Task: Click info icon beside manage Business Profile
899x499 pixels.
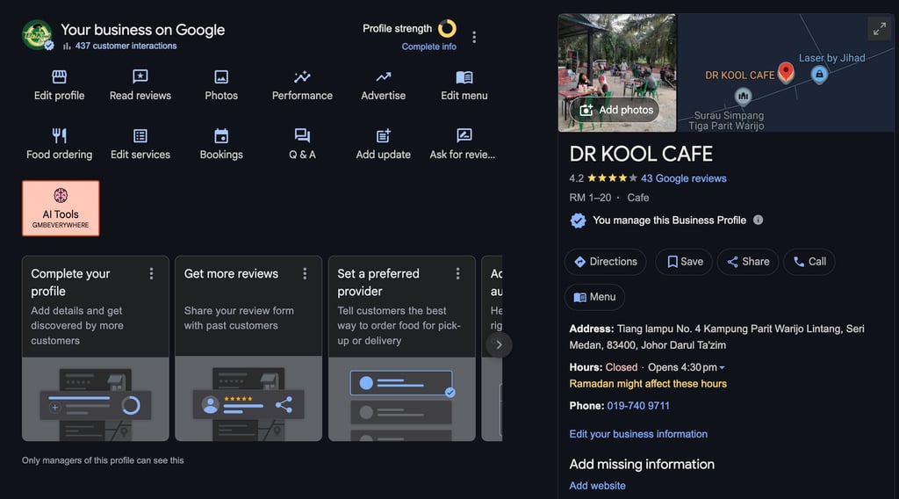Action: coord(758,220)
